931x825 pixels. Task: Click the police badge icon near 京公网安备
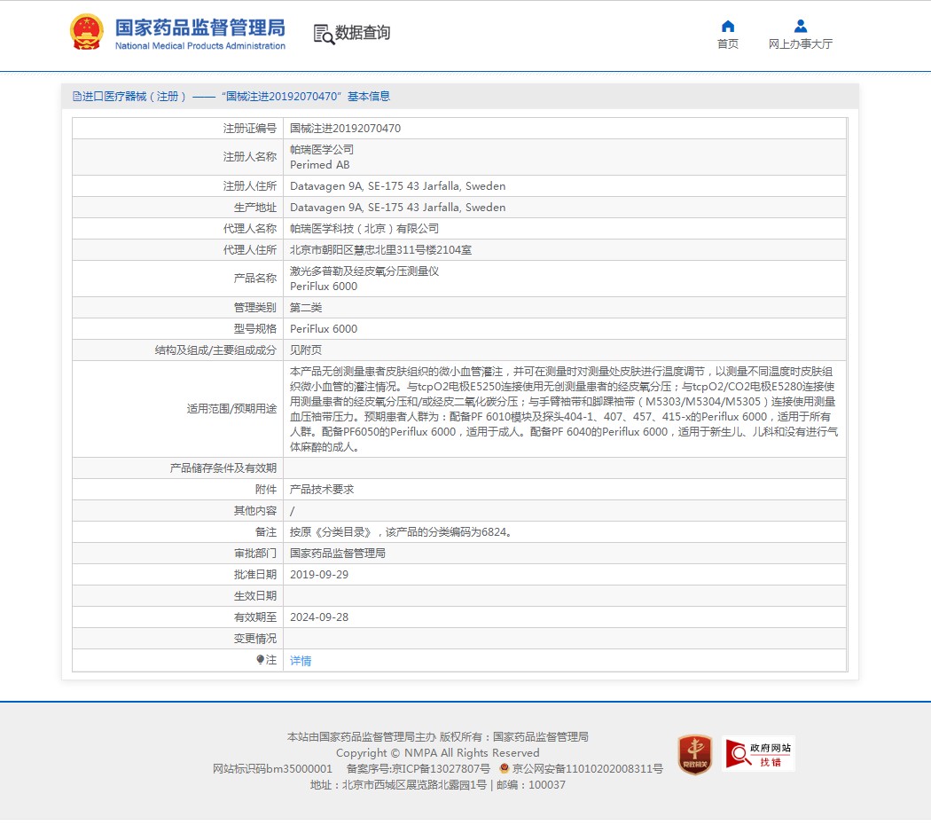(x=505, y=768)
